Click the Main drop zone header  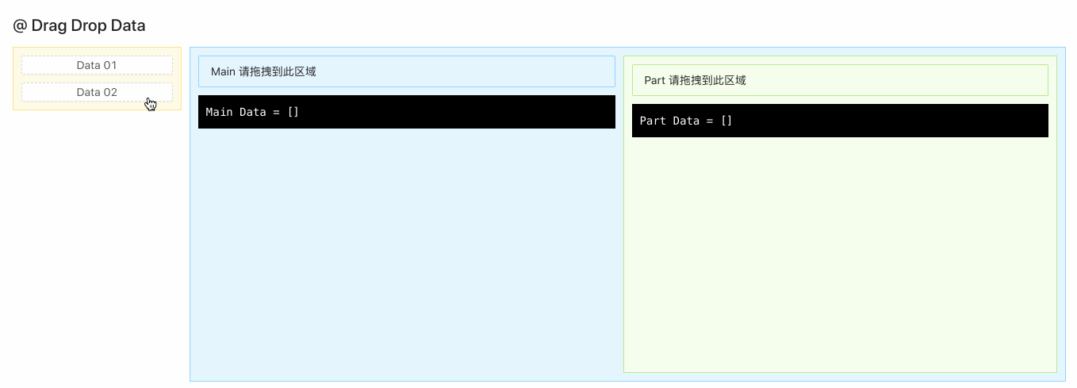click(x=407, y=71)
